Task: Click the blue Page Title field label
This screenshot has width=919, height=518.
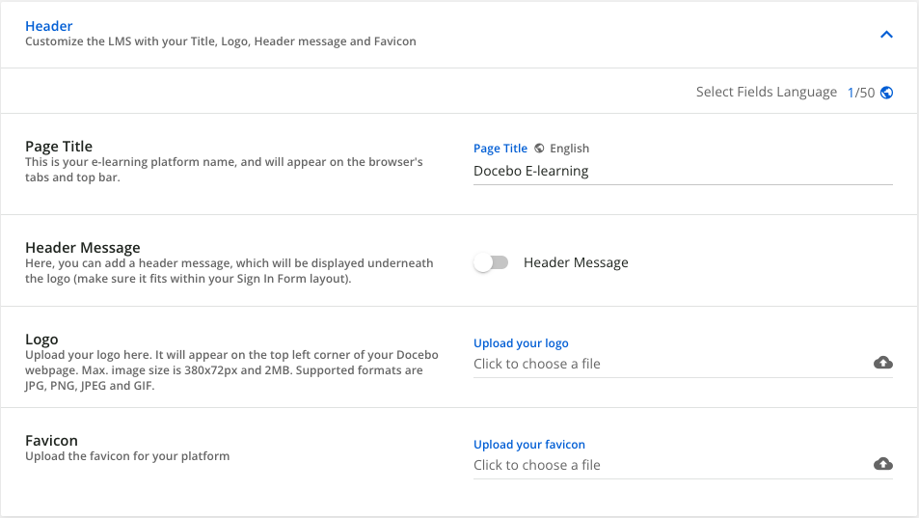Action: click(x=500, y=149)
